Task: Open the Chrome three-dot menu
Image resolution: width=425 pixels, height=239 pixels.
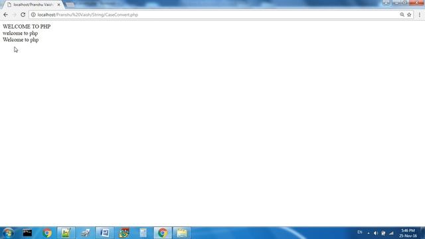Action: pyautogui.click(x=419, y=15)
